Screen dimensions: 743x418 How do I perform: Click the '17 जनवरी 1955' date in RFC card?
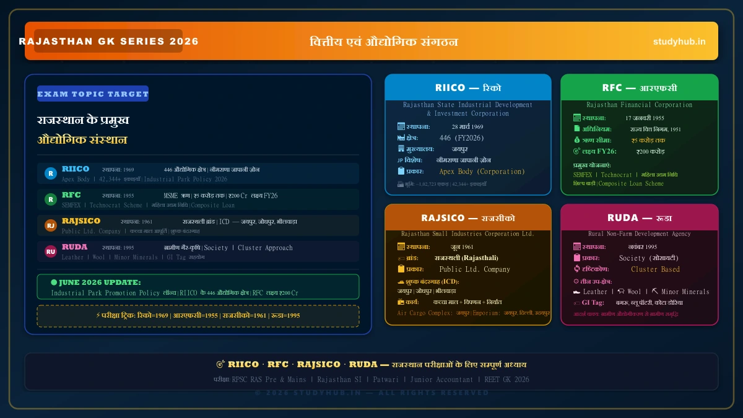click(645, 118)
